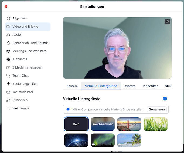Select the Kein background option
The width and height of the screenshot is (184, 153).
[x=76, y=124]
